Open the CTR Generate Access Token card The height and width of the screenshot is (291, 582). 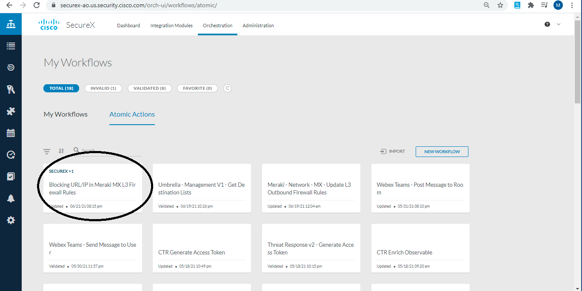(x=202, y=248)
